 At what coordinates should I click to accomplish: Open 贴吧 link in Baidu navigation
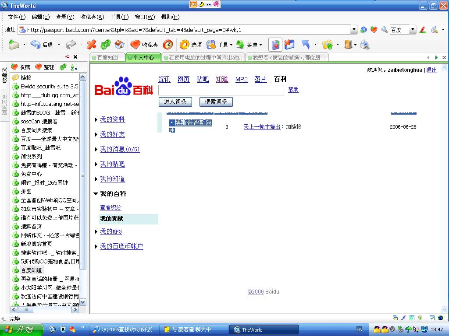point(203,79)
